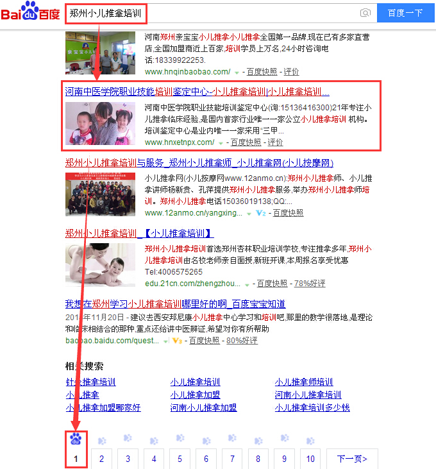Image resolution: width=436 pixels, height=469 pixels.
Task: Open related search 小儿推拿加盟
Action: coord(195,395)
